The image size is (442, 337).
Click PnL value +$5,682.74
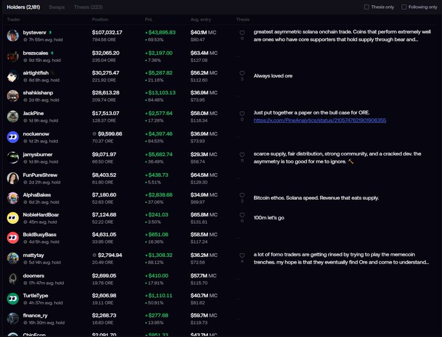pos(159,154)
